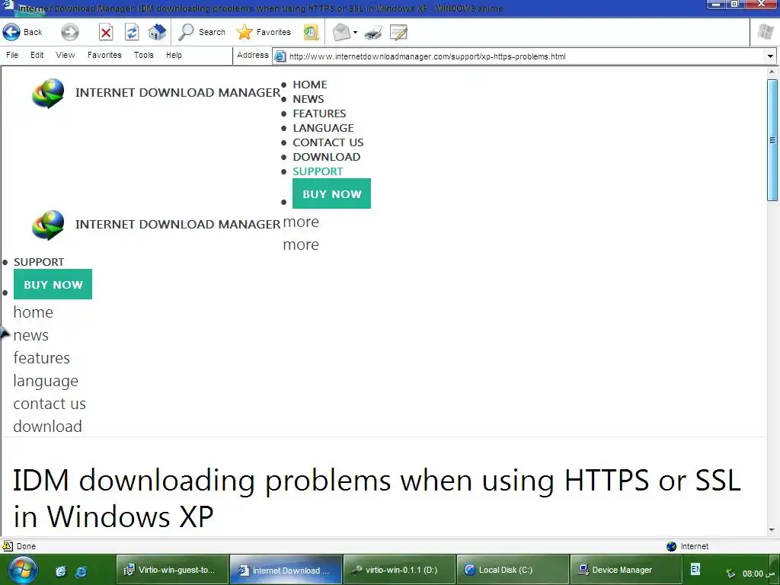Open the Favorites menu

coord(104,55)
